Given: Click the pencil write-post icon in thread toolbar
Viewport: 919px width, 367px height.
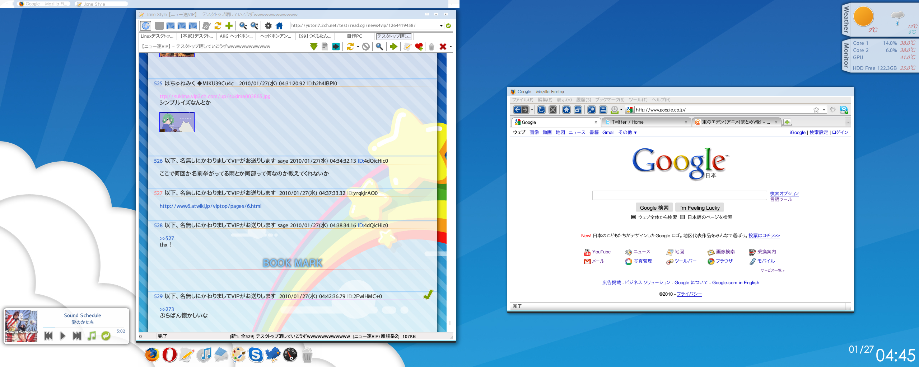Looking at the screenshot, I should point(407,47).
